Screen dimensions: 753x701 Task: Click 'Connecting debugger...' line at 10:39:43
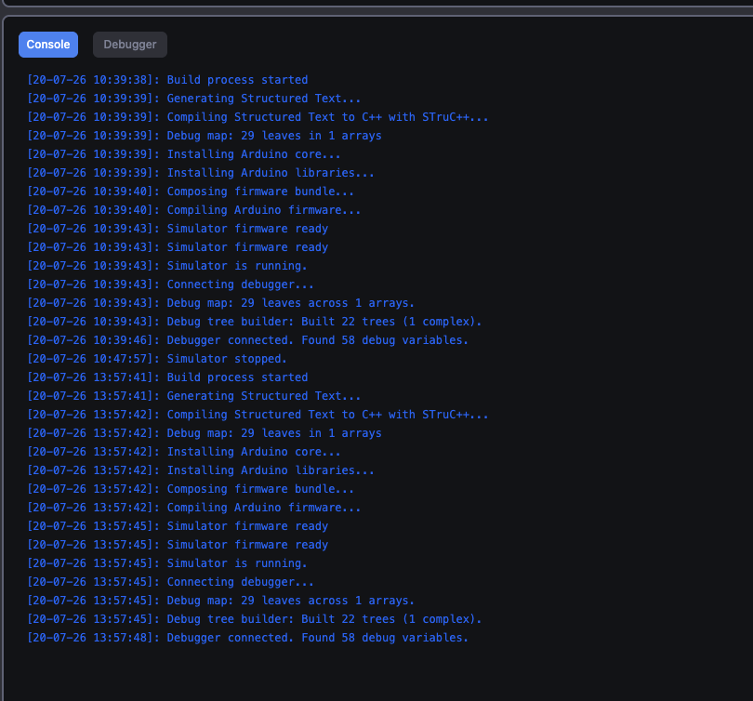(170, 284)
